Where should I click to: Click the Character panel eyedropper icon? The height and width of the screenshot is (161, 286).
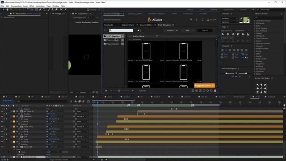[241, 18]
